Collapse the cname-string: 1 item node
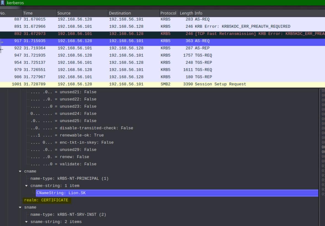Image resolution: width=325 pixels, height=226 pixels. coord(26,186)
